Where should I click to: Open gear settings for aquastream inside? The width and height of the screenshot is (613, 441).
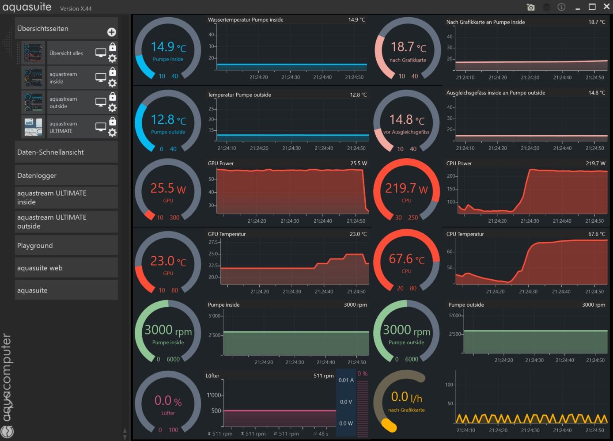(113, 83)
